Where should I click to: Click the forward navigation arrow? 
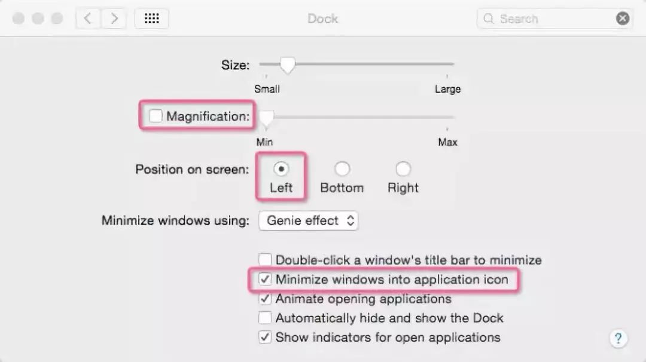click(x=113, y=19)
